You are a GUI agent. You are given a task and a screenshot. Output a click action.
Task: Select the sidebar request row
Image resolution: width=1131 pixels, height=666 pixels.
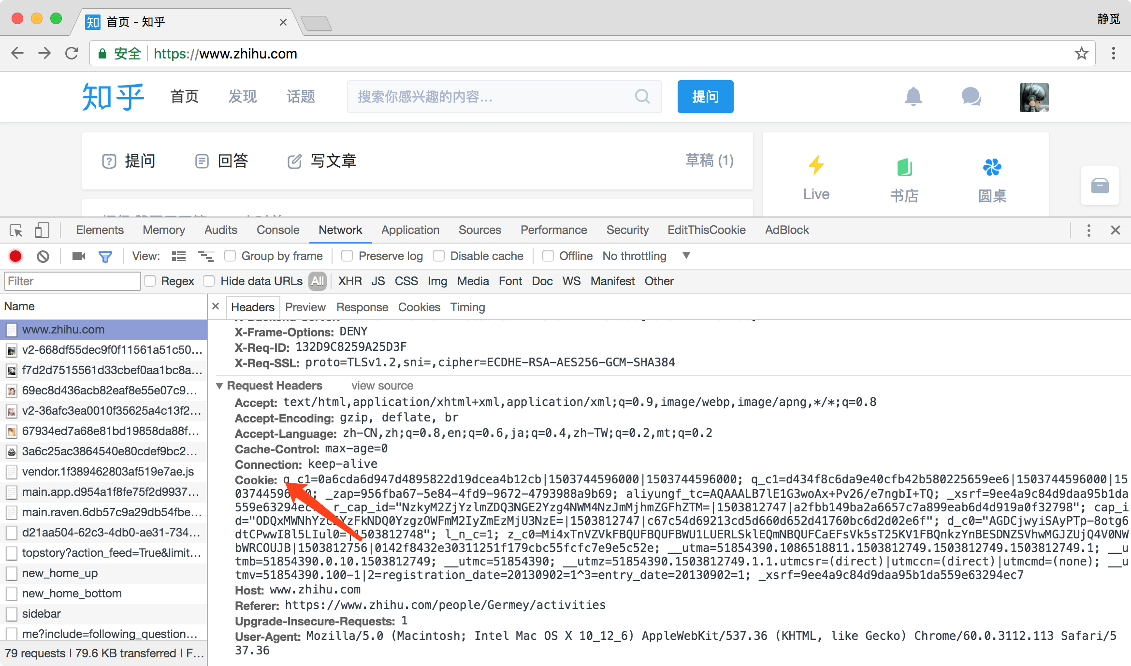click(103, 614)
